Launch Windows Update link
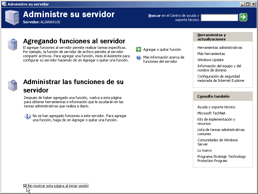This screenshot has width=258, height=194. click(210, 60)
